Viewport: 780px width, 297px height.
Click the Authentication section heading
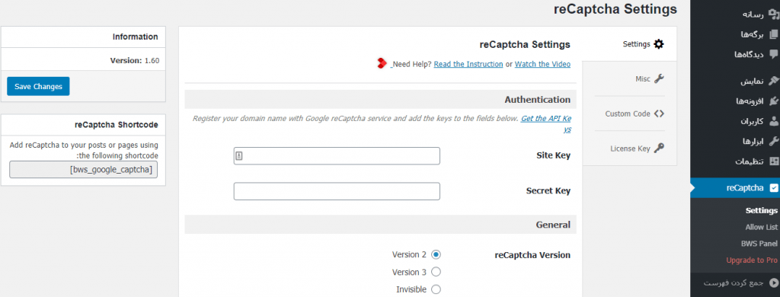pos(537,100)
